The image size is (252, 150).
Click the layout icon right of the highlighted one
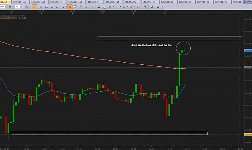(x=40, y=7)
